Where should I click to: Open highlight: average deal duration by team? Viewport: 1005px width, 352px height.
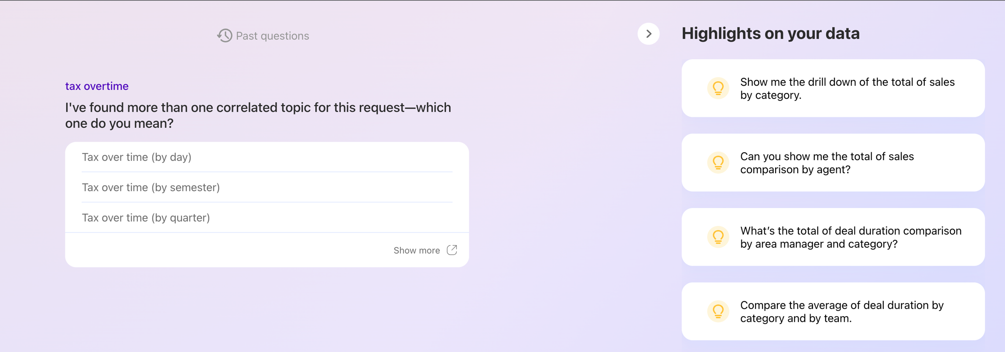[x=842, y=311]
